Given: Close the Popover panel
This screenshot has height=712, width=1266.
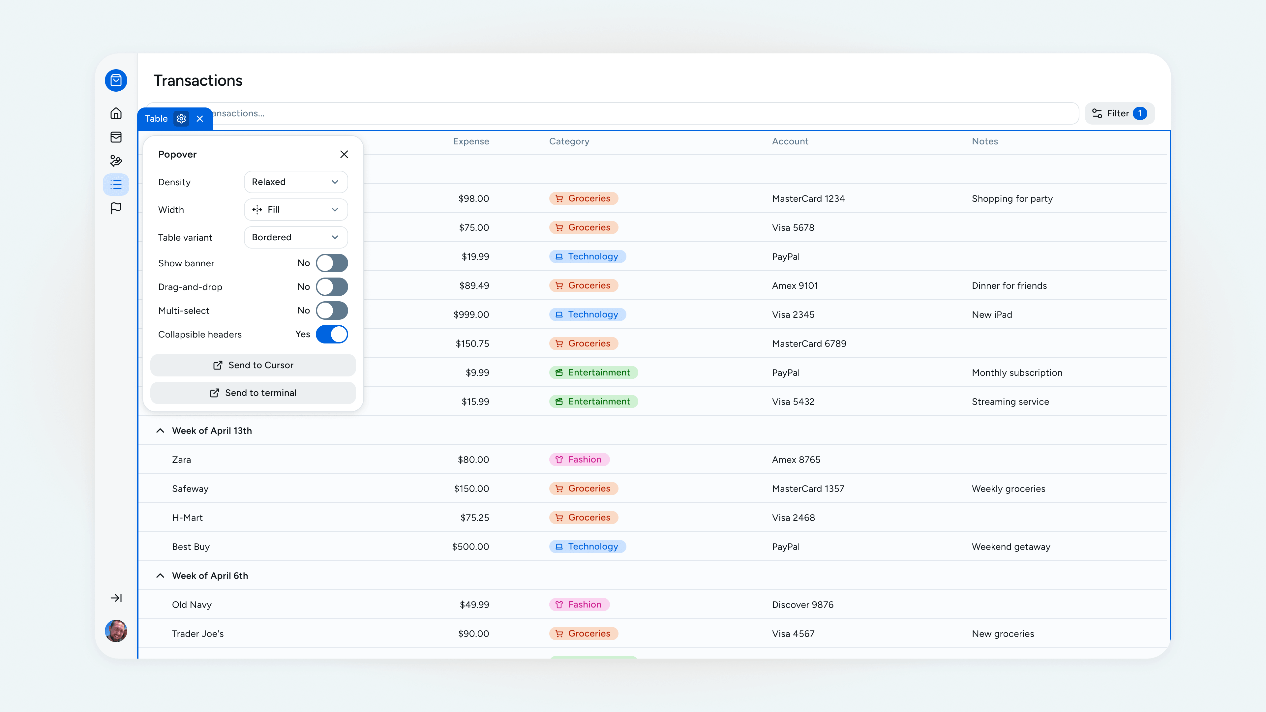Looking at the screenshot, I should pos(344,154).
